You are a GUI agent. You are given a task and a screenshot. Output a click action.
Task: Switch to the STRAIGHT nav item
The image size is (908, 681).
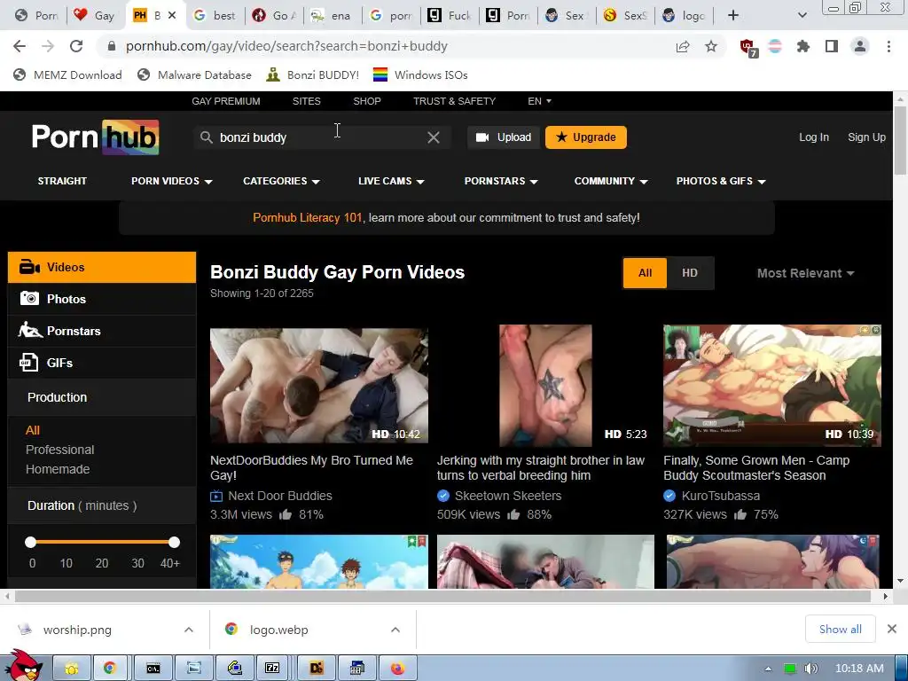(x=62, y=181)
